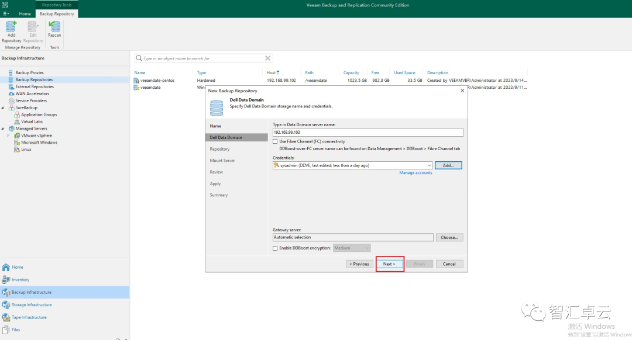632x340 pixels.
Task: Sort by the Capacity column header
Action: click(351, 73)
